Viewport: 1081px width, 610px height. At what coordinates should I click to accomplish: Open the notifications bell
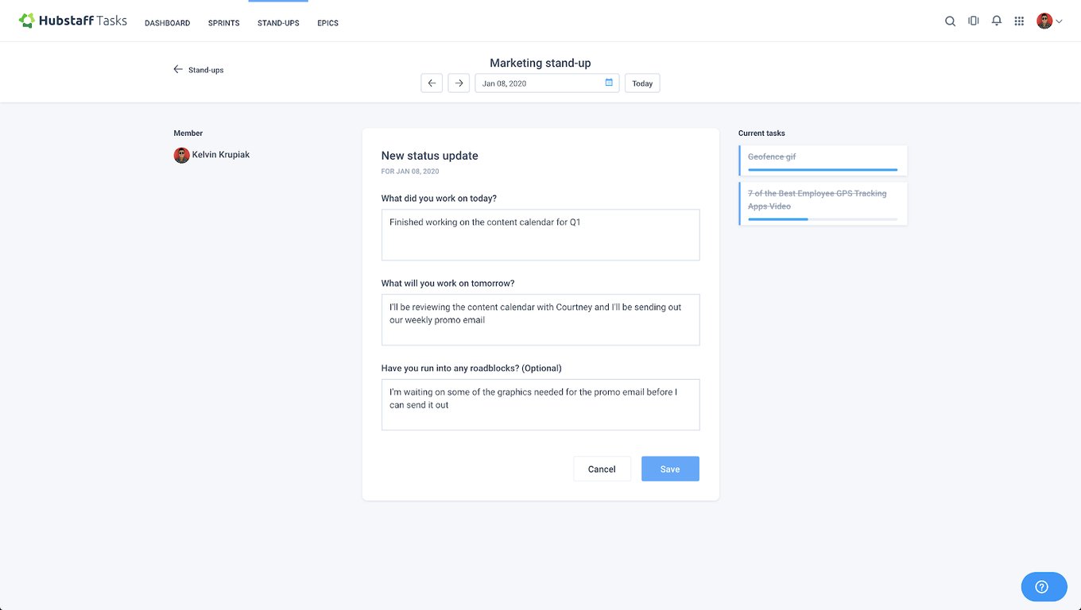(997, 21)
